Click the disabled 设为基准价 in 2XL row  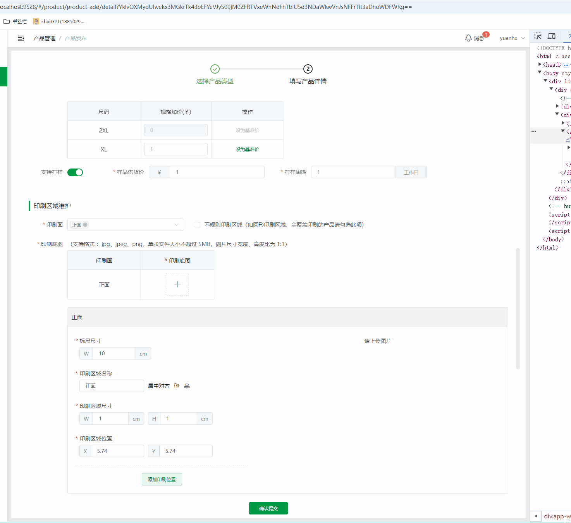(x=248, y=130)
